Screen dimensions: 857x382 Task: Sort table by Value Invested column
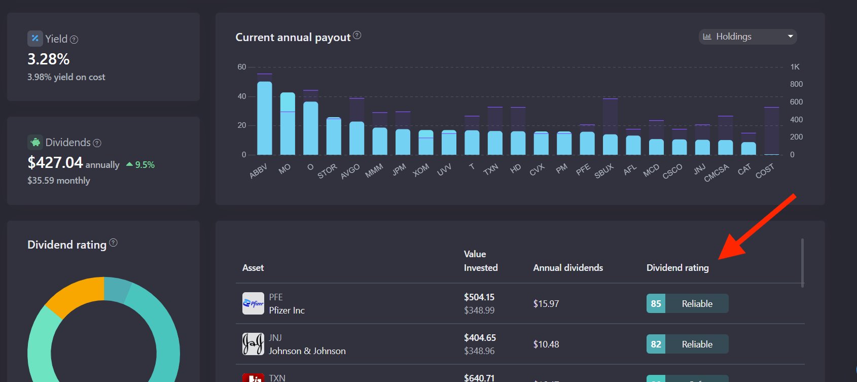point(481,261)
